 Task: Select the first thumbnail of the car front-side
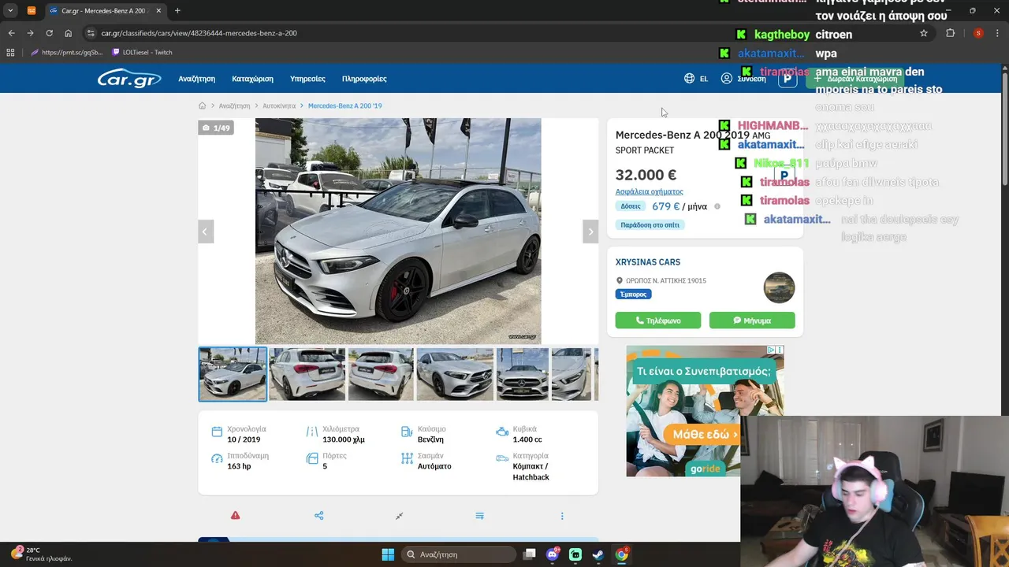click(233, 374)
